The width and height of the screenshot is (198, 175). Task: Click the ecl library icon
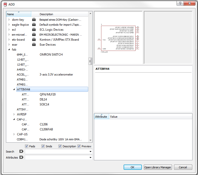[34, 29]
